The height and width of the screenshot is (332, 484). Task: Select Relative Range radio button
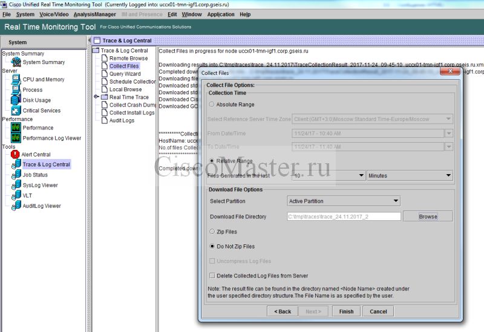tap(212, 161)
